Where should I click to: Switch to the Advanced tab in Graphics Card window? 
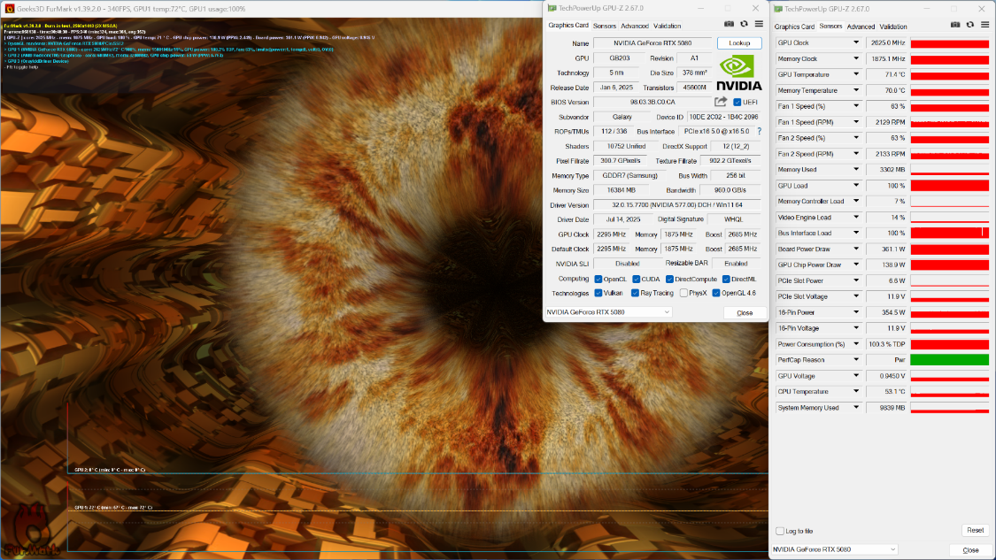tap(635, 26)
